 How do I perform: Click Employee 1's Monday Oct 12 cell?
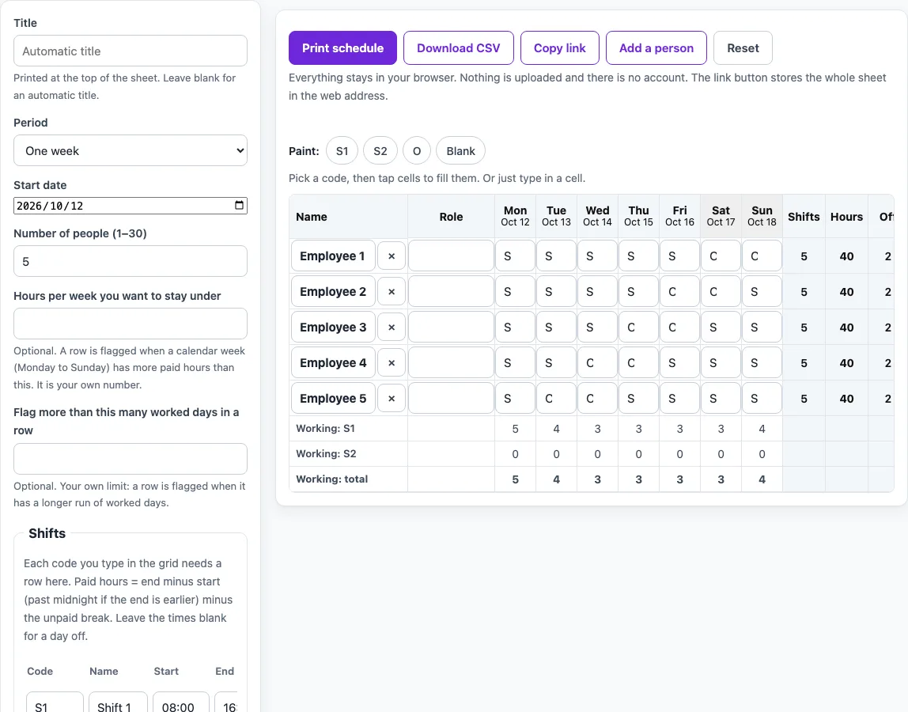coord(516,256)
